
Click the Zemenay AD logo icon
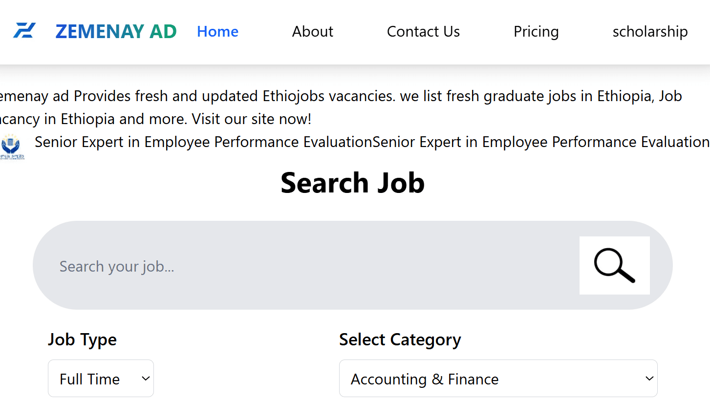(24, 31)
